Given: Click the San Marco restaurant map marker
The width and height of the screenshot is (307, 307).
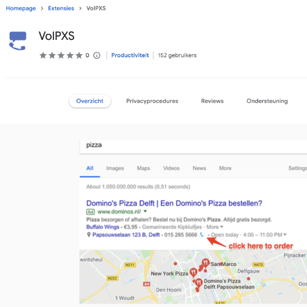Looking at the screenshot, I should (x=205, y=263).
